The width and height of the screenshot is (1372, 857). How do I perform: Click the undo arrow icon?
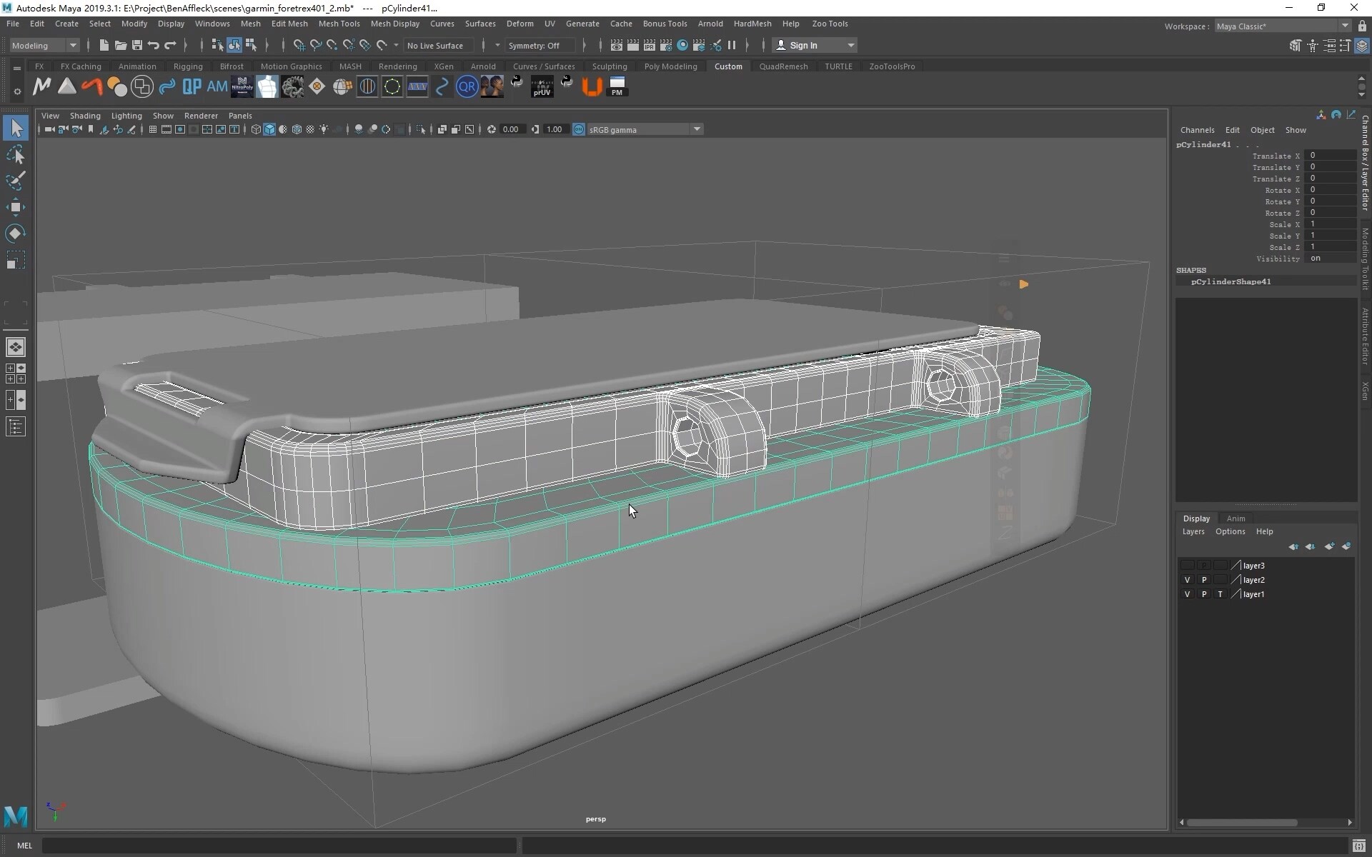(x=154, y=45)
